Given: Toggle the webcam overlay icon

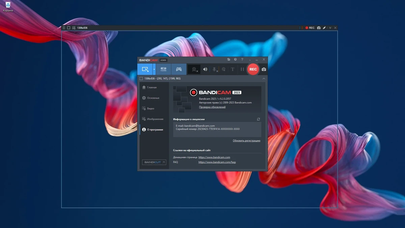Looking at the screenshot, I should point(194,69).
